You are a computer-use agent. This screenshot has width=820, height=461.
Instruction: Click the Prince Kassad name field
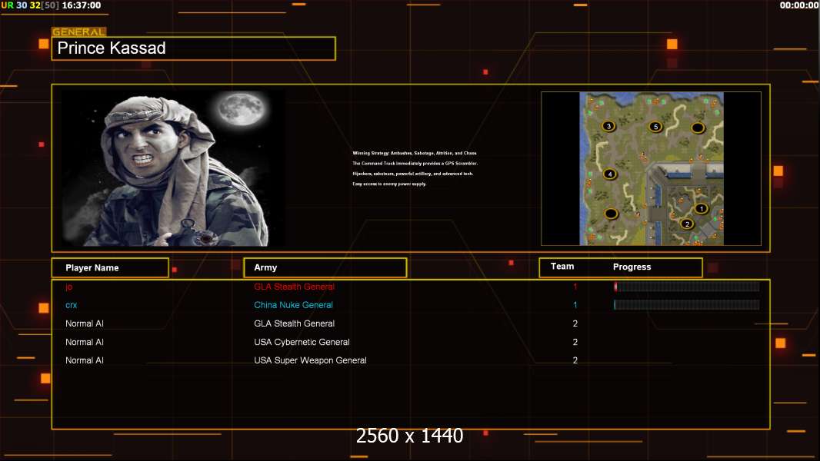[194, 48]
